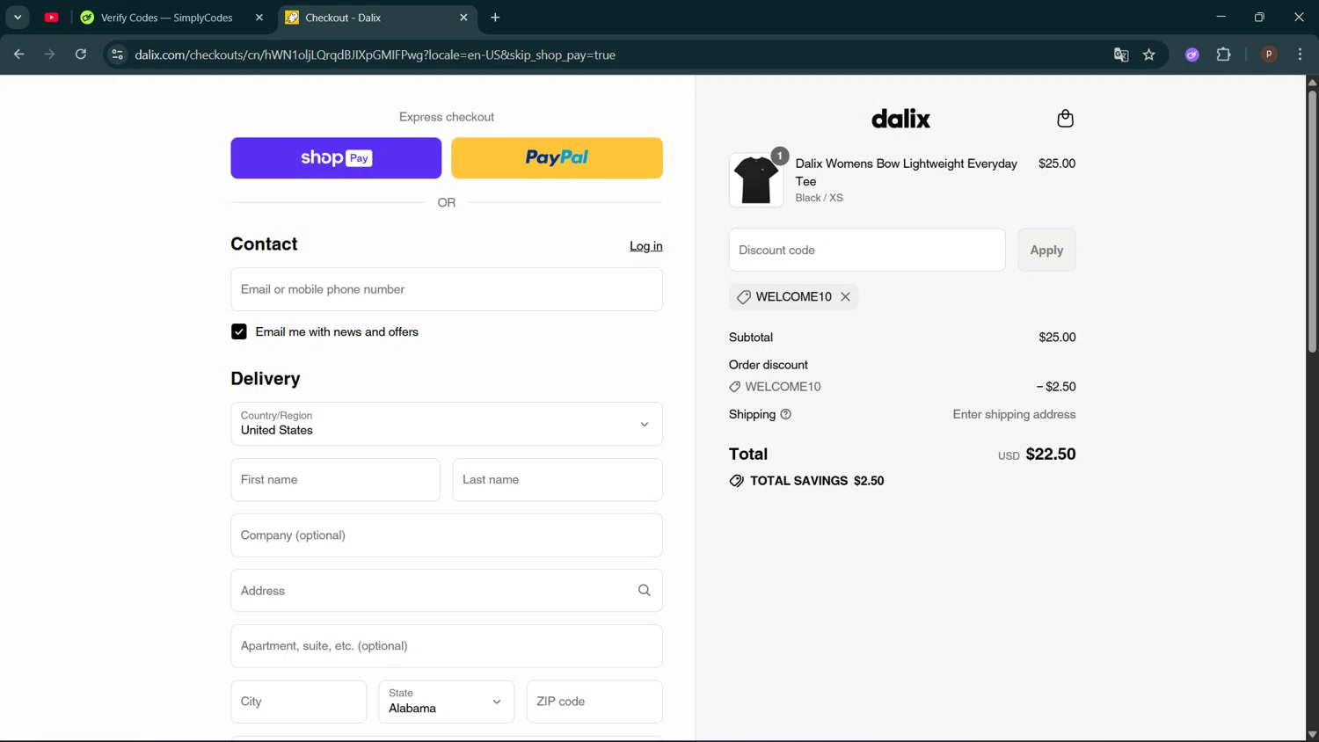The height and width of the screenshot is (742, 1319).
Task: Click the Black / XS variant text
Action: coord(819,198)
